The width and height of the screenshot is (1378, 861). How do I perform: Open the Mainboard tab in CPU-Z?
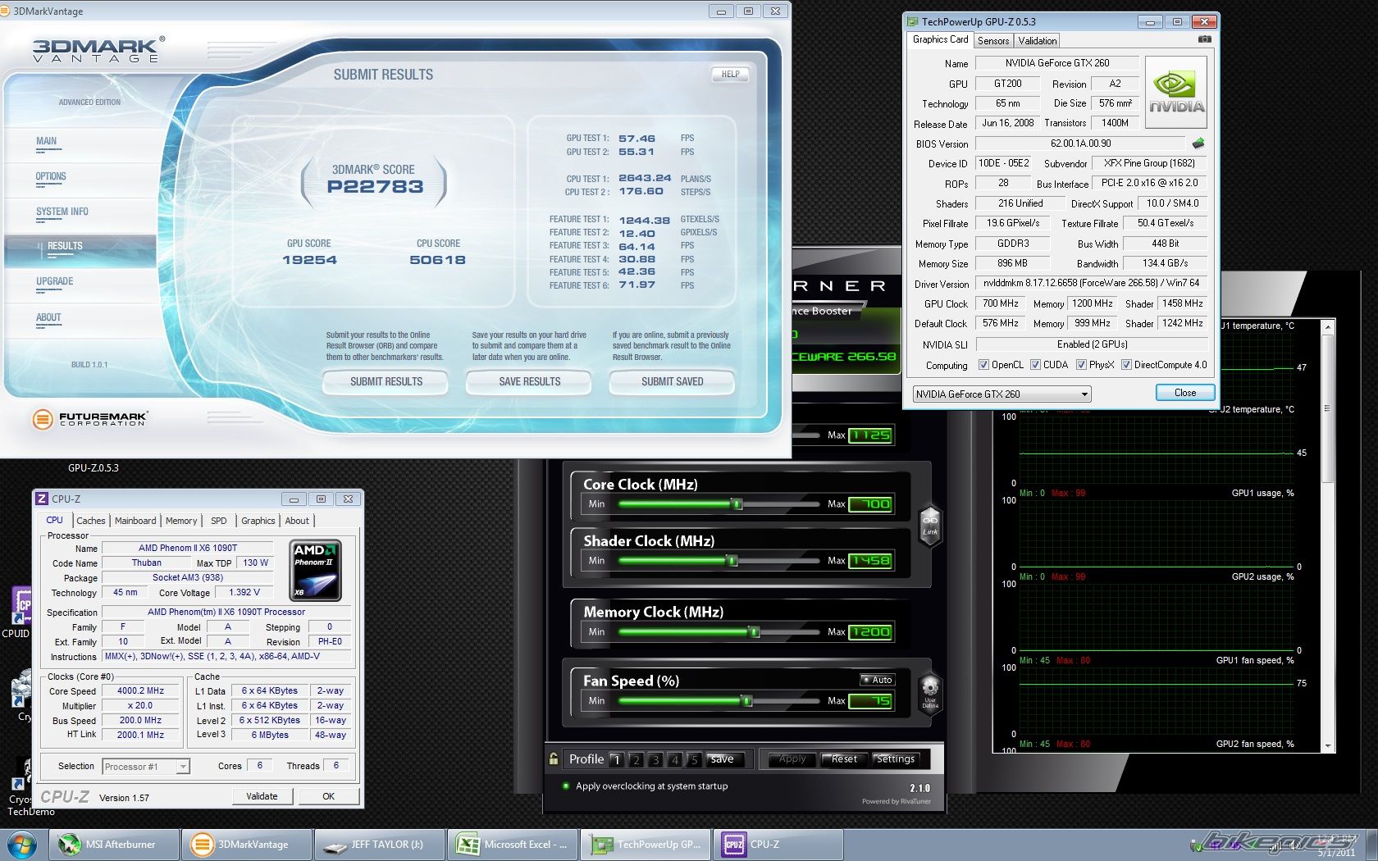pyautogui.click(x=135, y=521)
